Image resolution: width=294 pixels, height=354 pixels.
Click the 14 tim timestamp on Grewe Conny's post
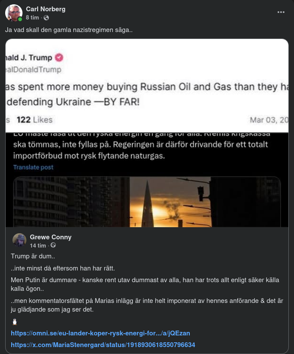pyautogui.click(x=38, y=246)
